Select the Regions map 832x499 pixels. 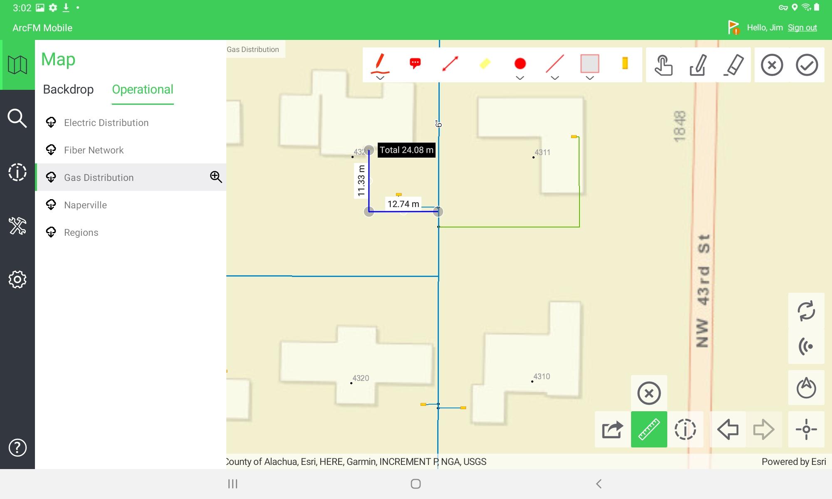[x=131, y=232]
